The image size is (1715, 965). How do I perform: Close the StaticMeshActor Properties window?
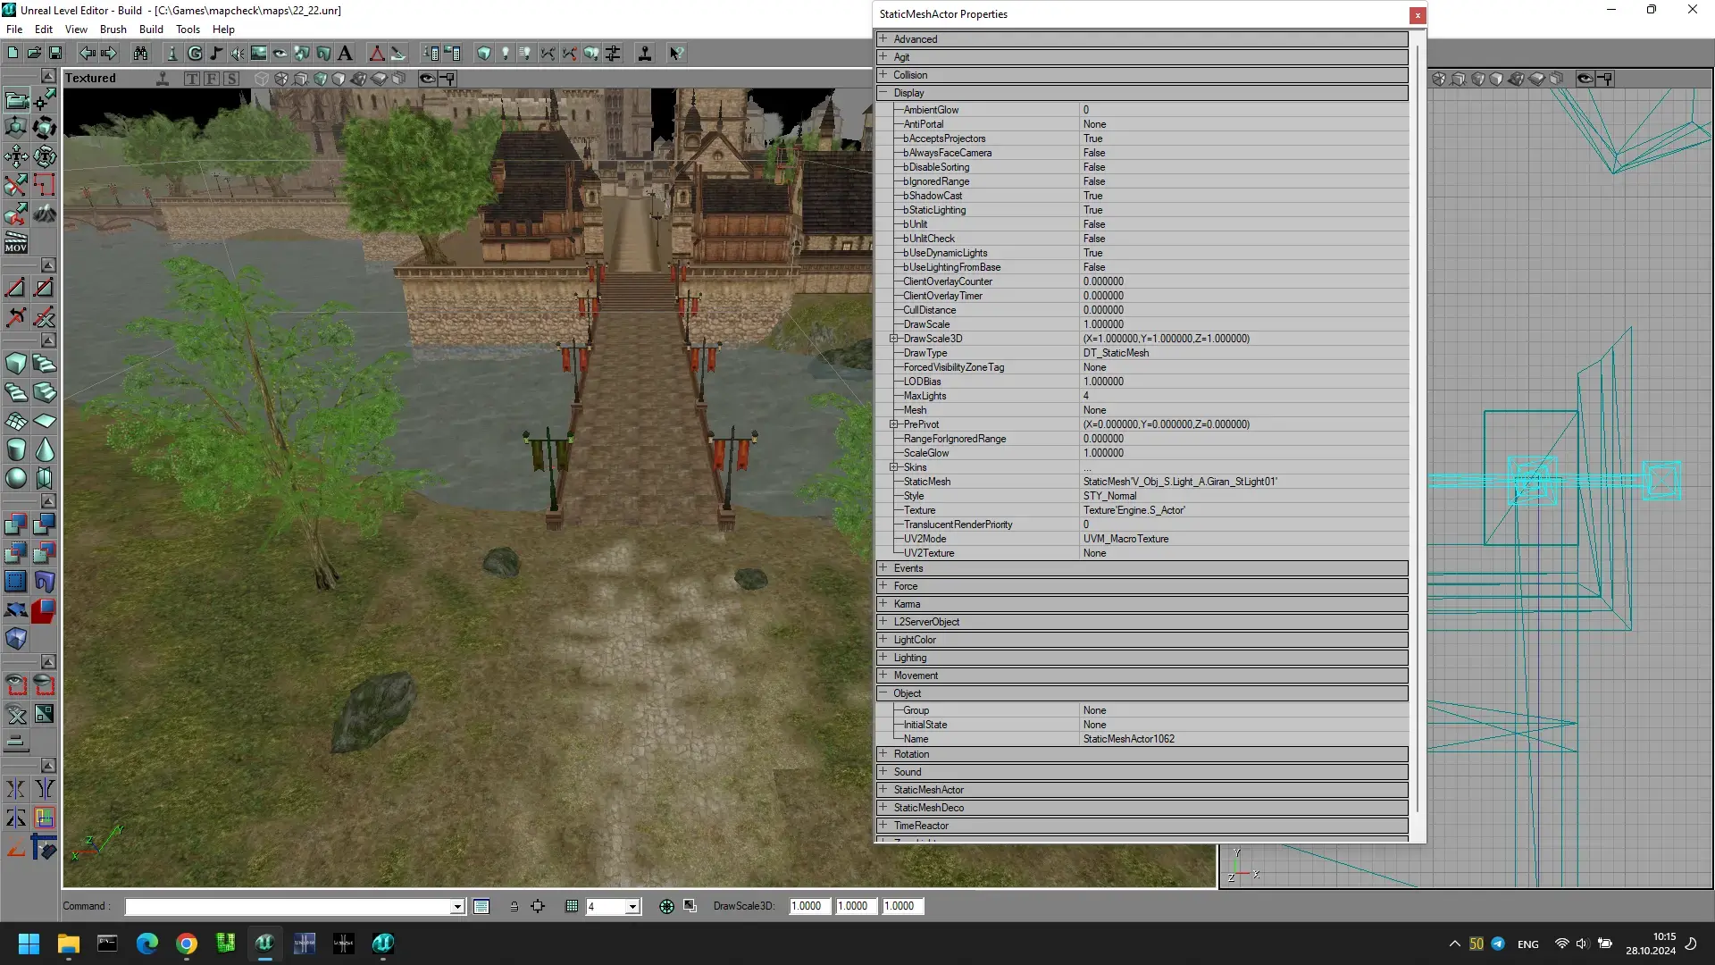pyautogui.click(x=1417, y=15)
